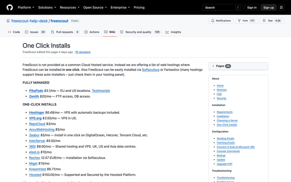Click the Code tab brackets icon
This screenshot has height=182, width=291.
click(x=10, y=32)
